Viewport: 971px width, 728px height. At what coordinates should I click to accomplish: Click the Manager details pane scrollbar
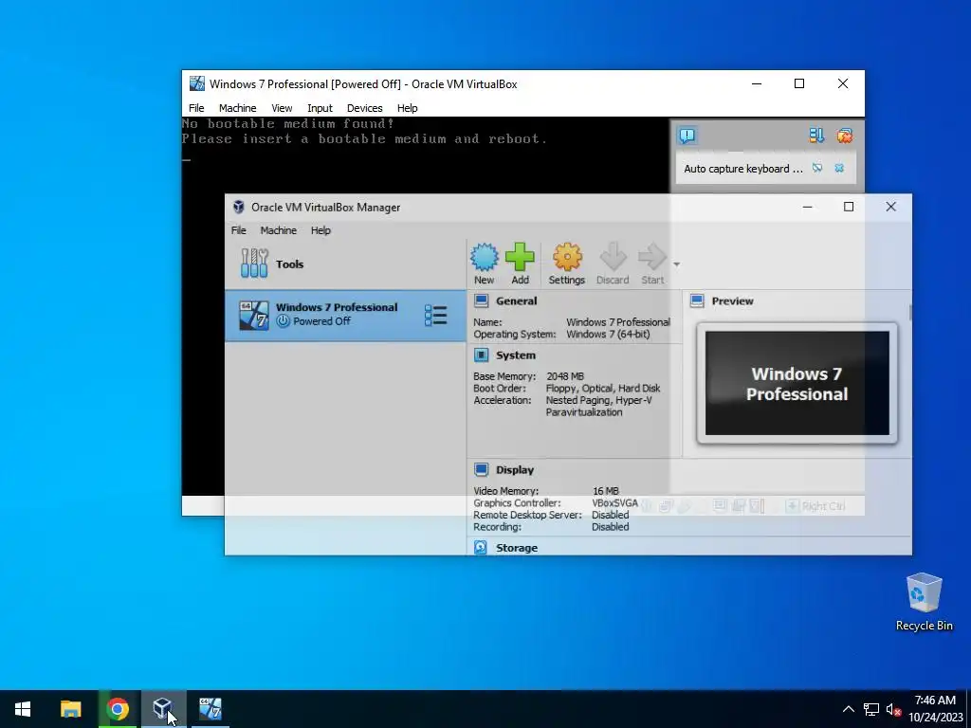(x=909, y=313)
